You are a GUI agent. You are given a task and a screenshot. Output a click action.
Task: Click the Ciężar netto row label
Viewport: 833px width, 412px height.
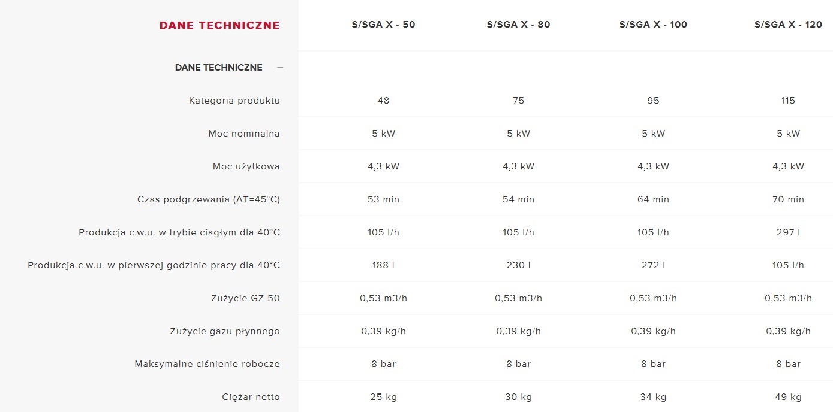(x=251, y=397)
